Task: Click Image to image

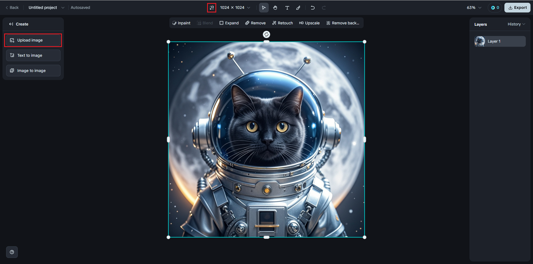Action: (33, 71)
